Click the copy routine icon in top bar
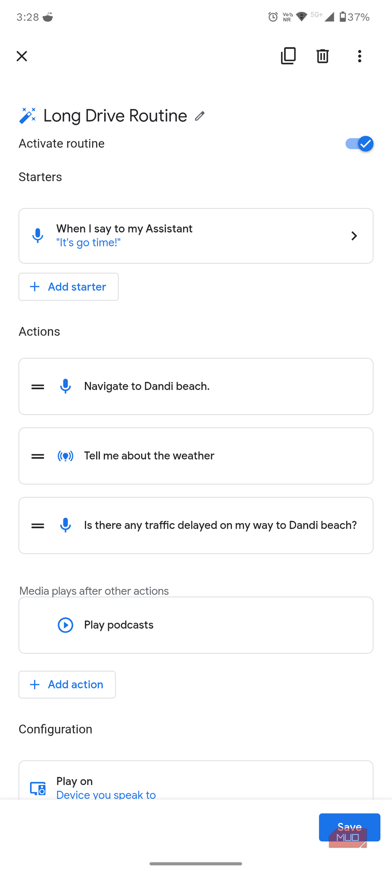The height and width of the screenshot is (873, 392). tap(288, 56)
